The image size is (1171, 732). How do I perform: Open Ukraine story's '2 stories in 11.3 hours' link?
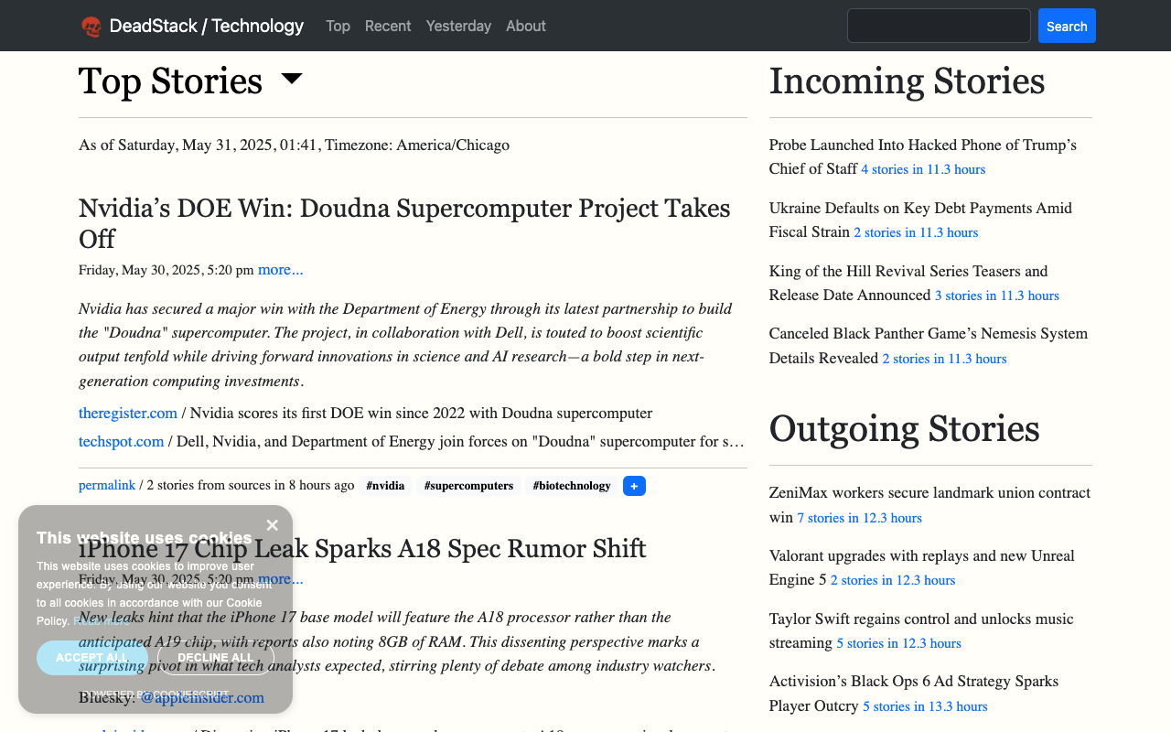coord(916,232)
